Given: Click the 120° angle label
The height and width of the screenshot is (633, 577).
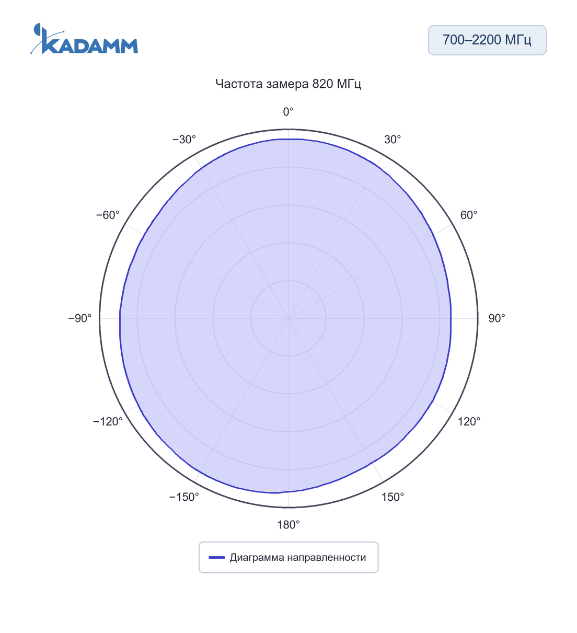Looking at the screenshot, I should pyautogui.click(x=469, y=422).
